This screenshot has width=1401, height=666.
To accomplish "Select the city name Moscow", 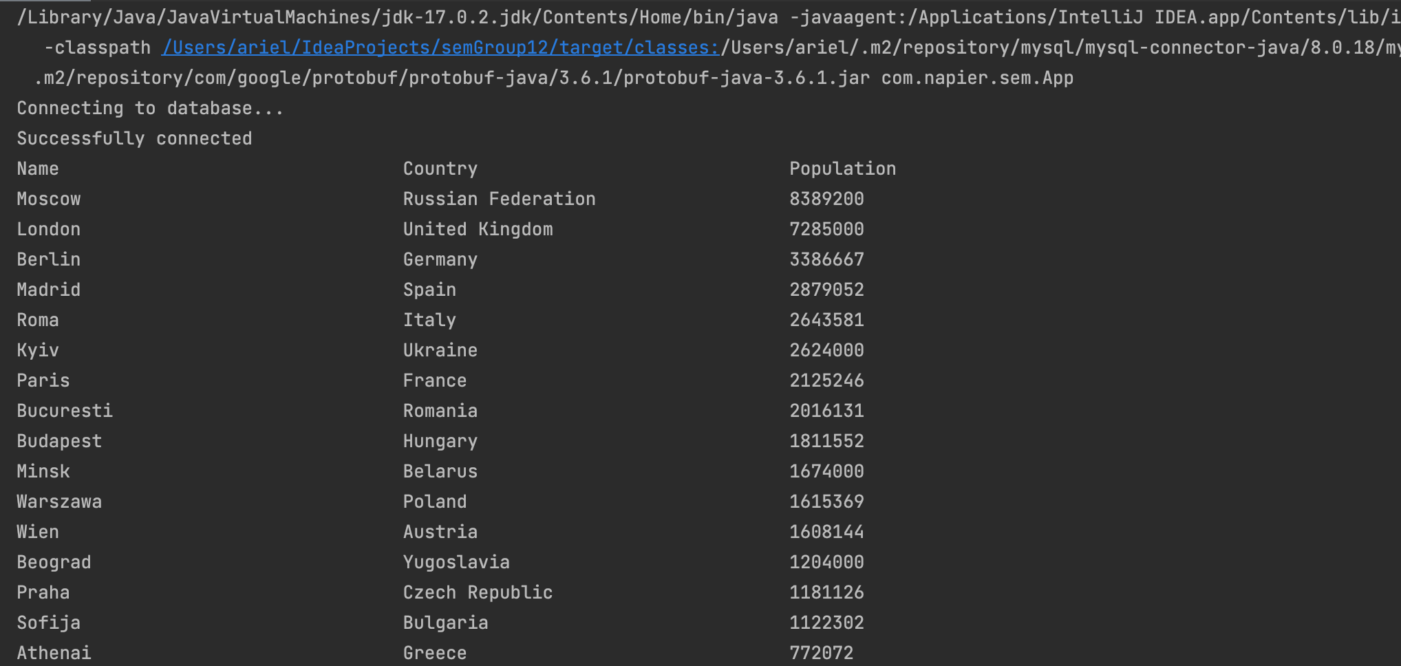I will tap(49, 199).
